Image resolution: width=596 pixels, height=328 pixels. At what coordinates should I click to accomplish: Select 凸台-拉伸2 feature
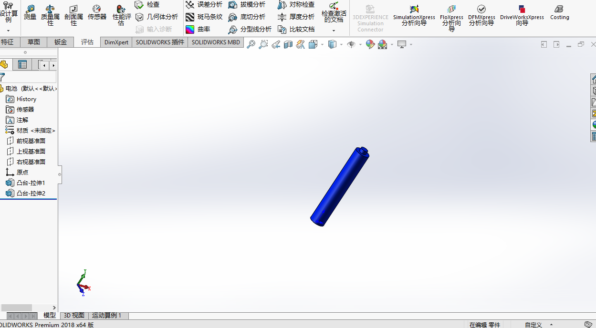pyautogui.click(x=26, y=194)
